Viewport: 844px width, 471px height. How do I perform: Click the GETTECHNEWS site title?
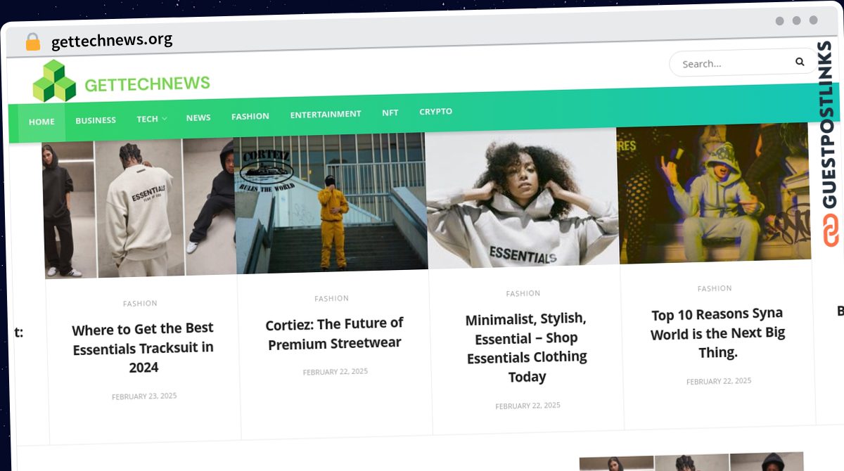[147, 84]
